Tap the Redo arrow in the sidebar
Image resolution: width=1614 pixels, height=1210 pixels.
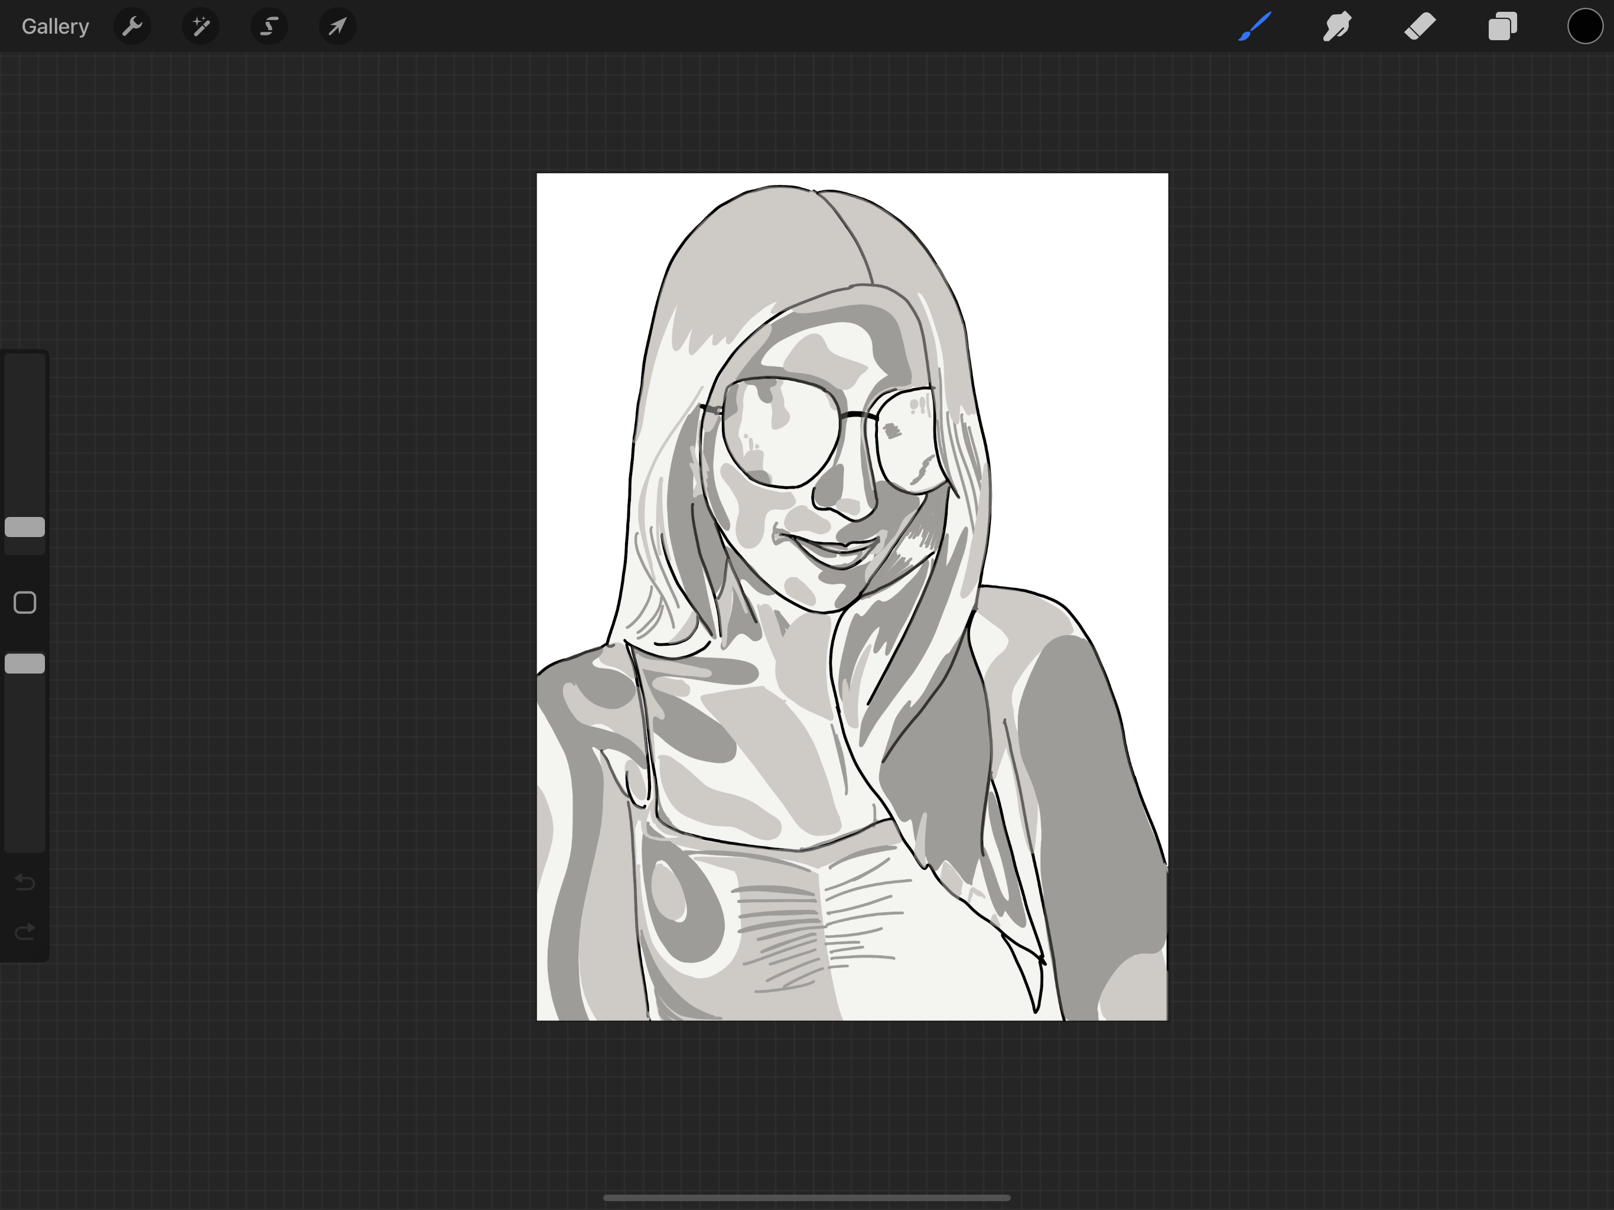(25, 931)
